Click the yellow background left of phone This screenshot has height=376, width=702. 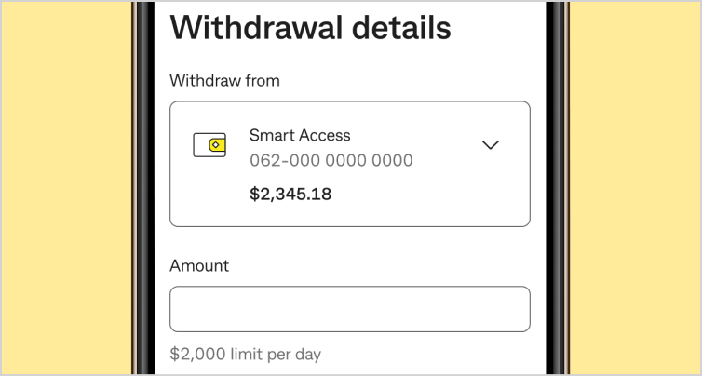click(x=65, y=186)
